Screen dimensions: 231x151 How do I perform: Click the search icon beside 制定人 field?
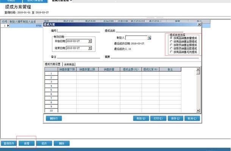149,38
